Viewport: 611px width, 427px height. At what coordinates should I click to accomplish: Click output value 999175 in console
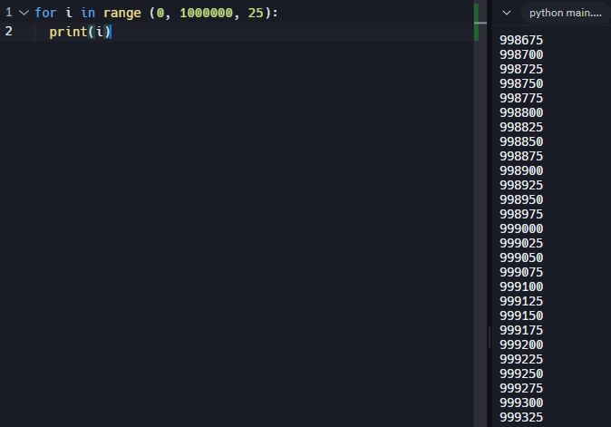[x=521, y=331]
